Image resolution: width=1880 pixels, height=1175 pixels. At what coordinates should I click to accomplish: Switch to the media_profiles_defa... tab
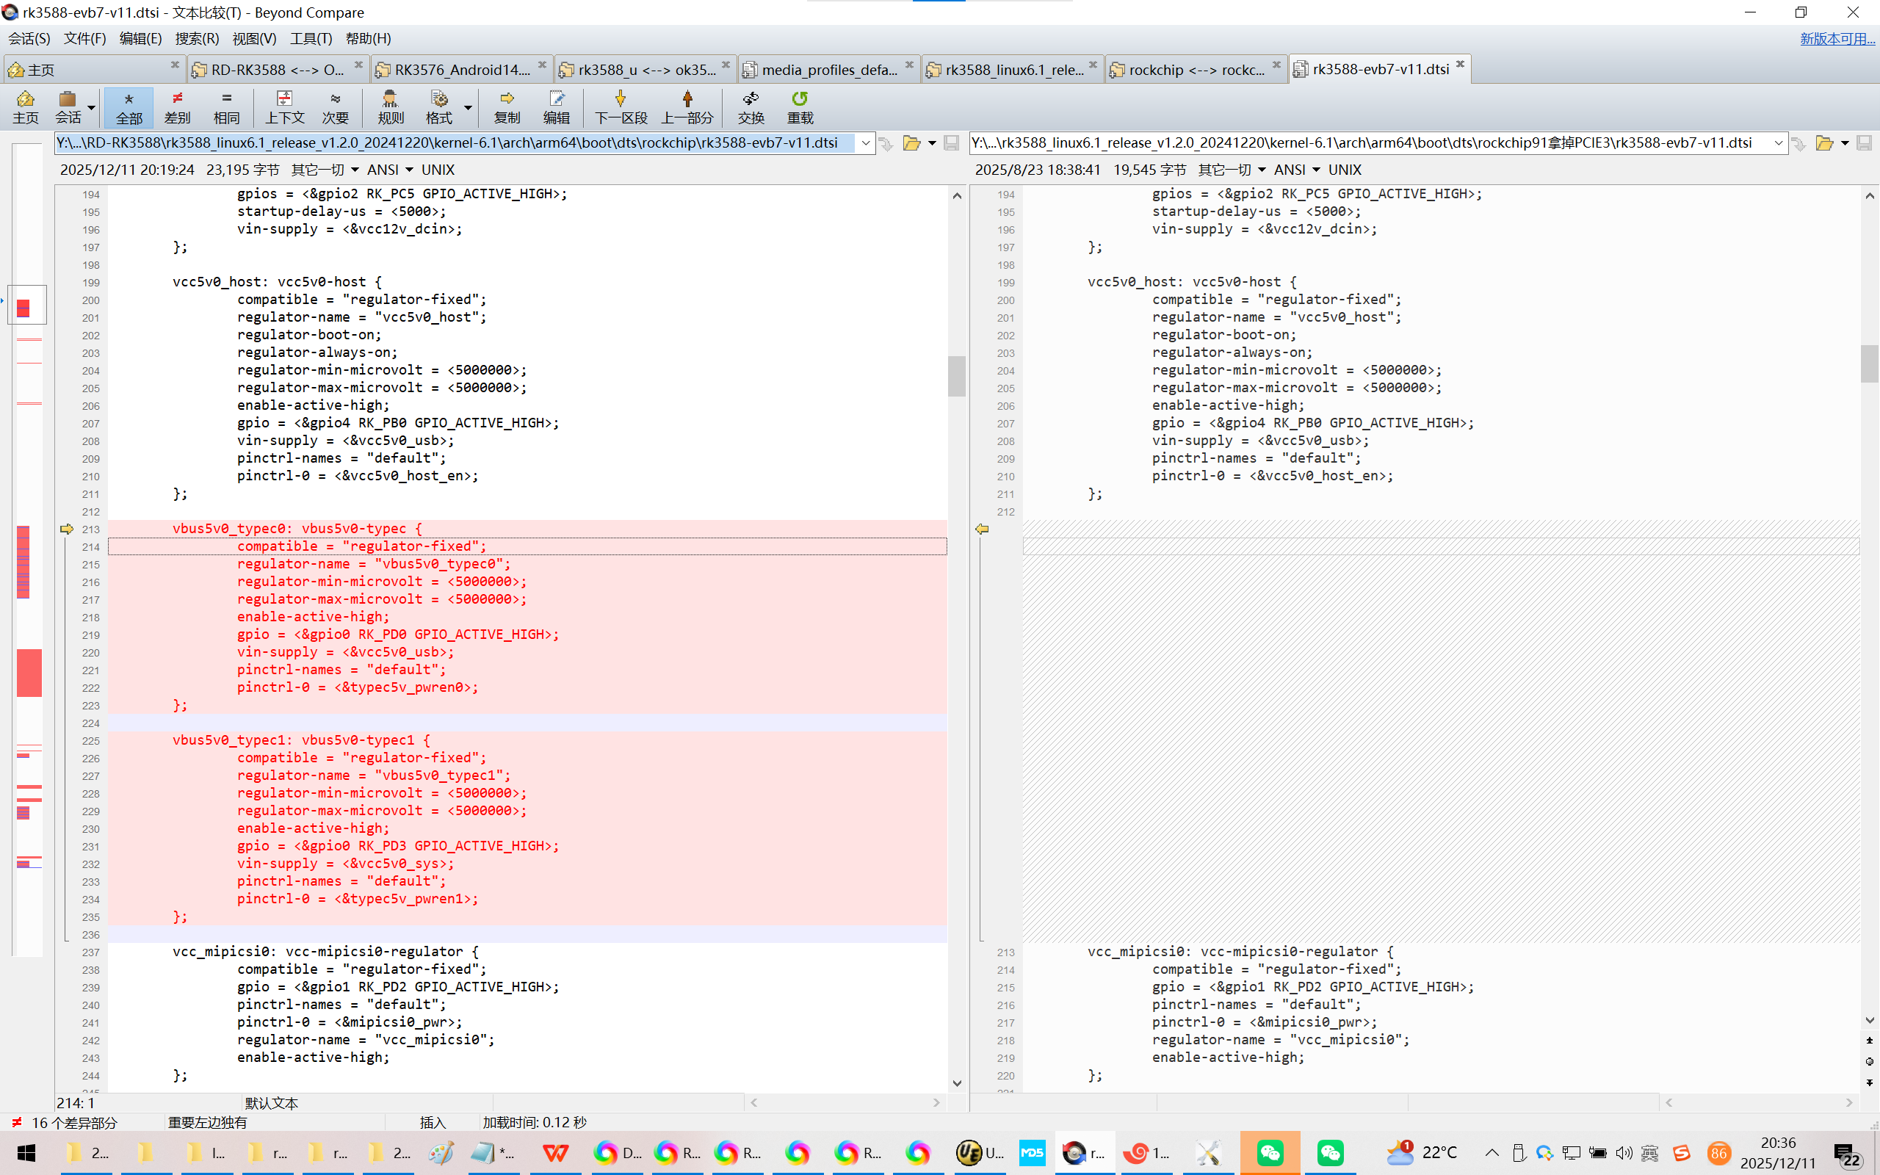click(828, 69)
